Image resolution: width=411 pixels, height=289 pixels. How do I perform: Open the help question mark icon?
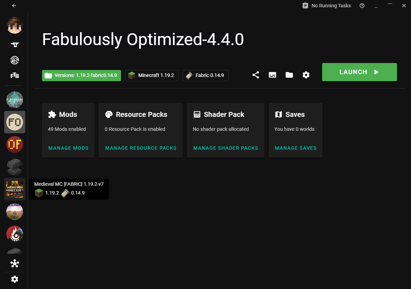coord(362,6)
